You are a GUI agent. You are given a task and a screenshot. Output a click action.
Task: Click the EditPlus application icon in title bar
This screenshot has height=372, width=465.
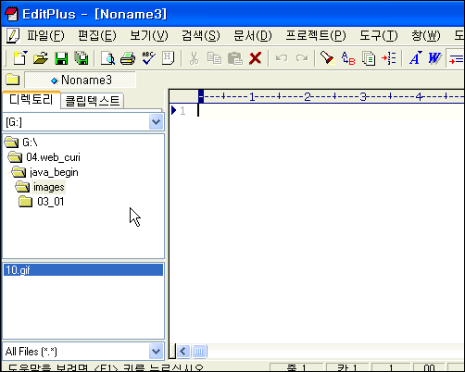tap(12, 14)
